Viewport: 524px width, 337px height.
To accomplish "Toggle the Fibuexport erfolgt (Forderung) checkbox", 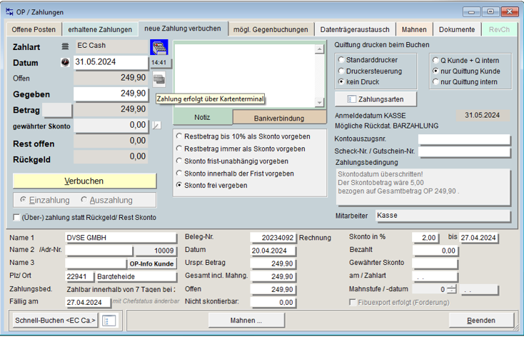I will point(352,302).
